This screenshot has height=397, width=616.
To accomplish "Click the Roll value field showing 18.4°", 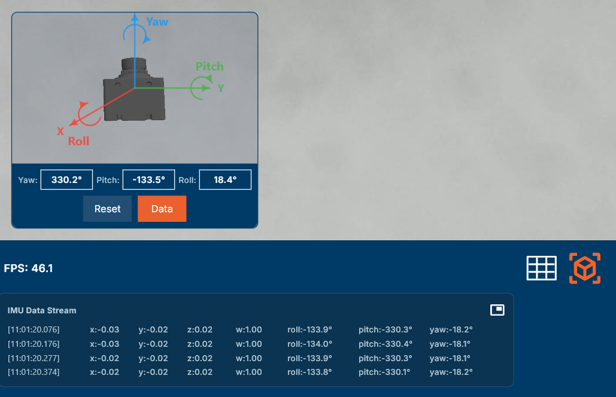I will [x=224, y=179].
